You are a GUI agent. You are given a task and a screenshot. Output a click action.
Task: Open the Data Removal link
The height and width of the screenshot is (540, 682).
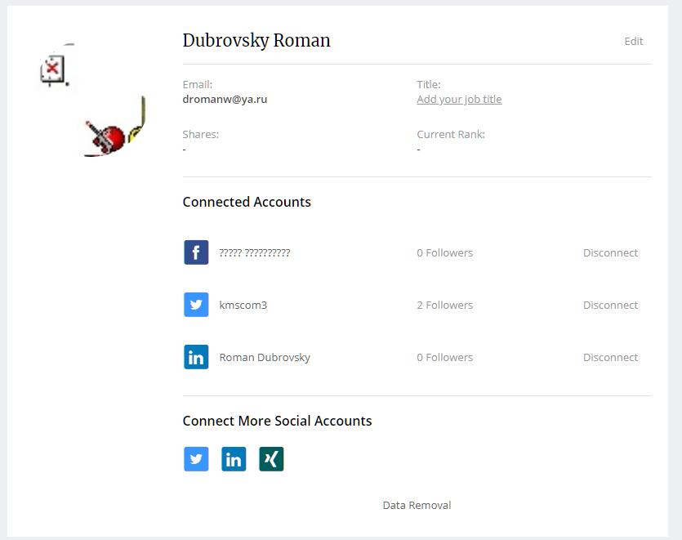417,505
